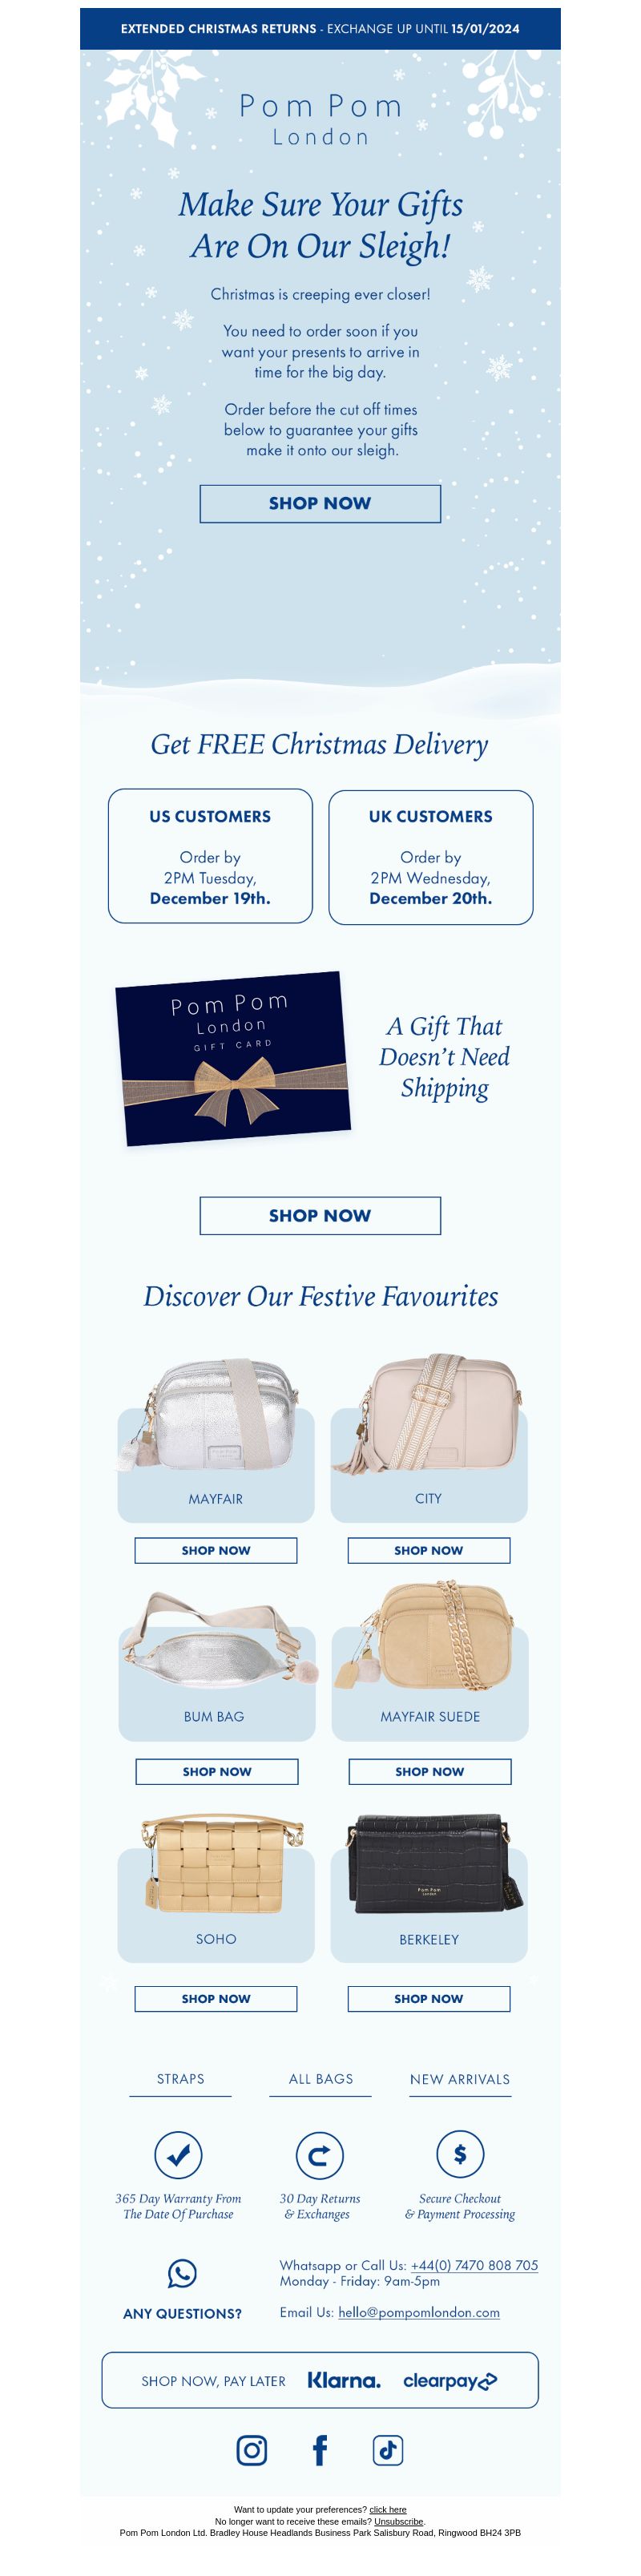Open the Straps navigation link
The height and width of the screenshot is (2576, 641).
pos(180,2079)
